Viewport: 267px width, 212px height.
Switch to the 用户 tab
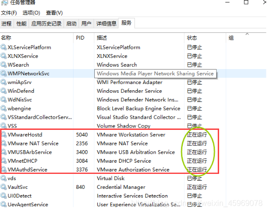(86, 24)
